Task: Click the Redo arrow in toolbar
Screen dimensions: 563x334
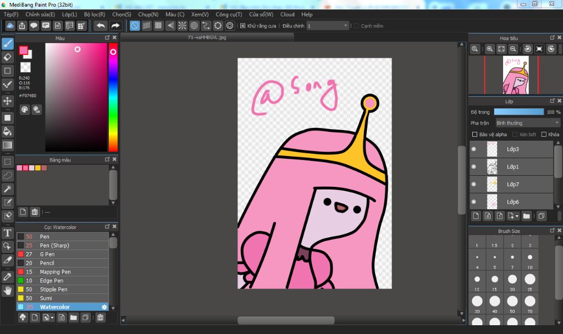Action: (115, 26)
